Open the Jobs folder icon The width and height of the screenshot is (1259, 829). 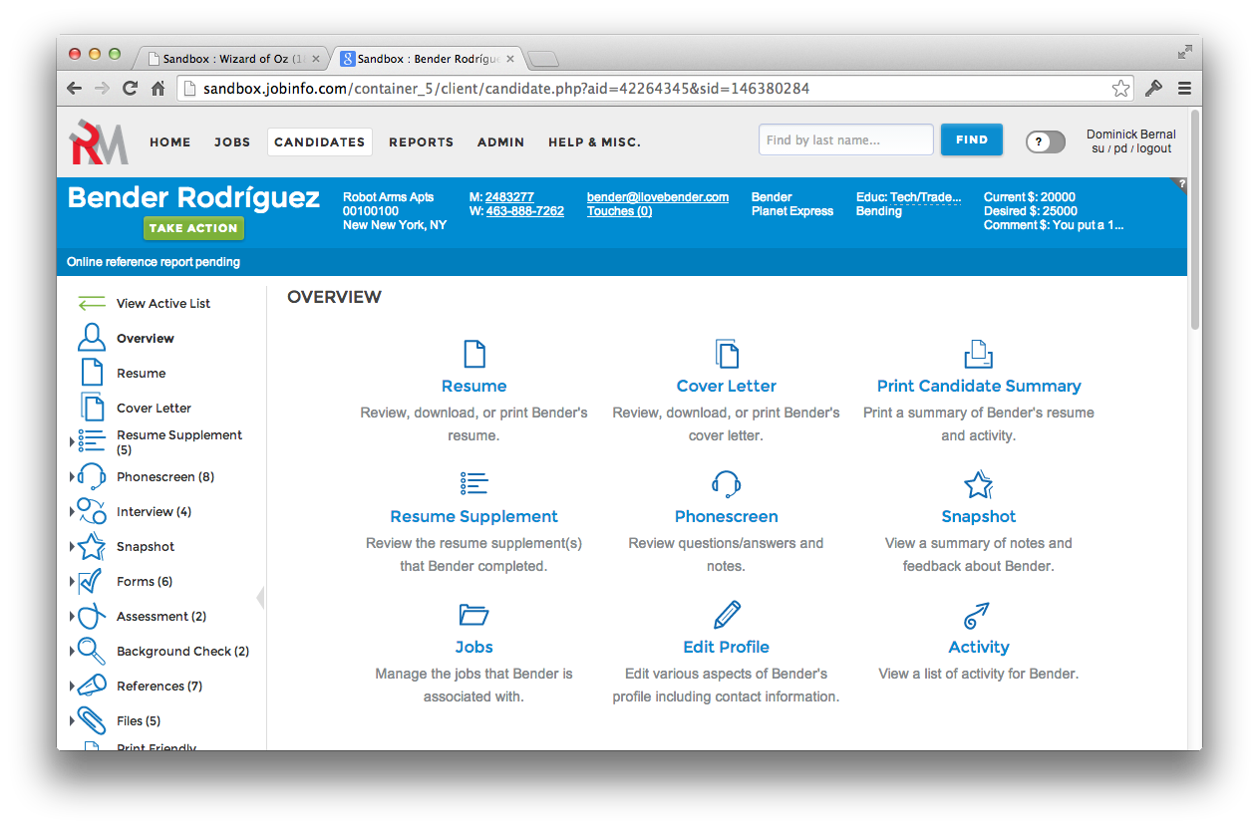point(474,615)
